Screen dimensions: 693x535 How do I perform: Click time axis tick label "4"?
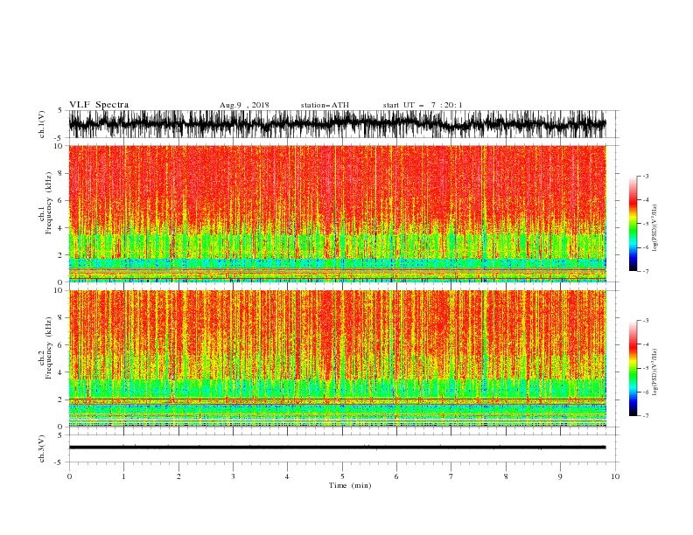(287, 476)
